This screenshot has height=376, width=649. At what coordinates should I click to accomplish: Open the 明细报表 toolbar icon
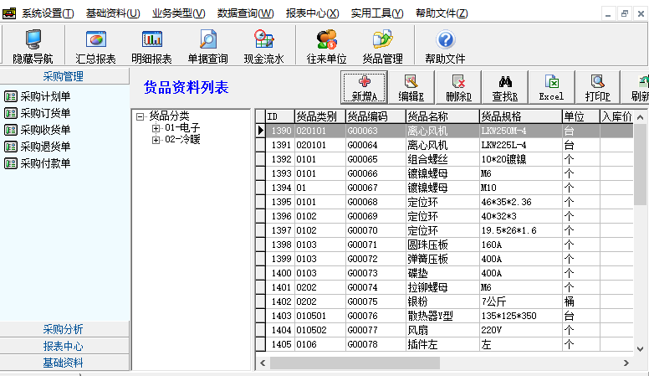151,46
